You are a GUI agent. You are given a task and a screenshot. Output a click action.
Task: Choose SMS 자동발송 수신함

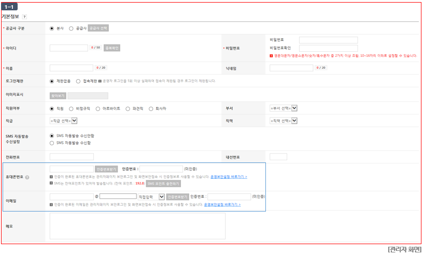pos(52,143)
